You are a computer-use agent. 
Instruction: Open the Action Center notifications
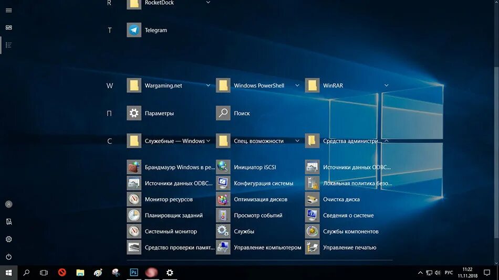[x=487, y=273]
